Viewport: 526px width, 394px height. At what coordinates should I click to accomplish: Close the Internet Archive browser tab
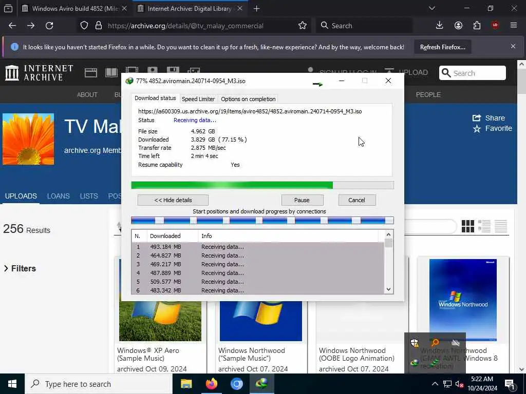240,8
